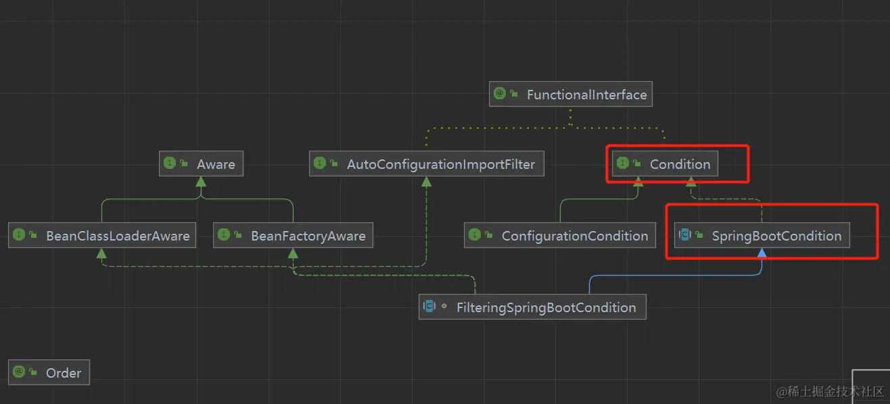This screenshot has height=404, width=890.
Task: Click the public lock icon on Aware
Action: point(184,163)
